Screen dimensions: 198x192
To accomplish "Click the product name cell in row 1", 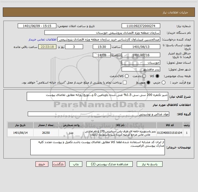I will (x=120, y=133).
